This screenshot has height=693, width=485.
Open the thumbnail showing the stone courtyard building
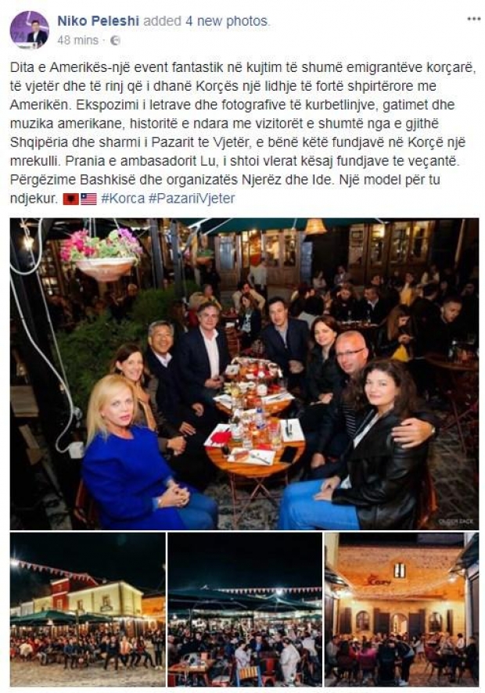(401, 609)
